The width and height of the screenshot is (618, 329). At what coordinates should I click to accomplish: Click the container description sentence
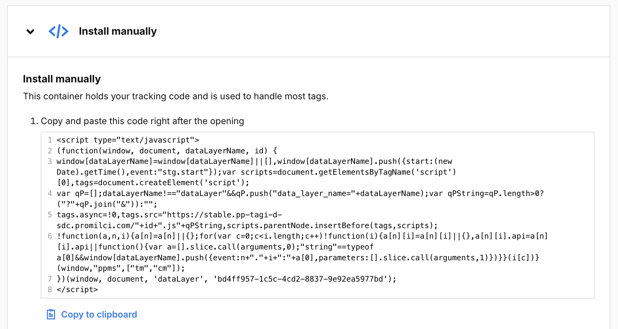[x=176, y=96]
